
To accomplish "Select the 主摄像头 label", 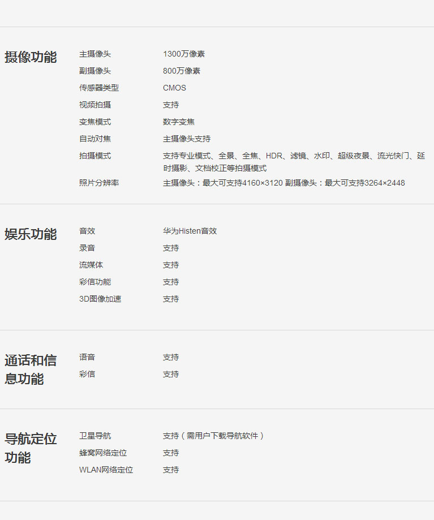I will tap(95, 54).
